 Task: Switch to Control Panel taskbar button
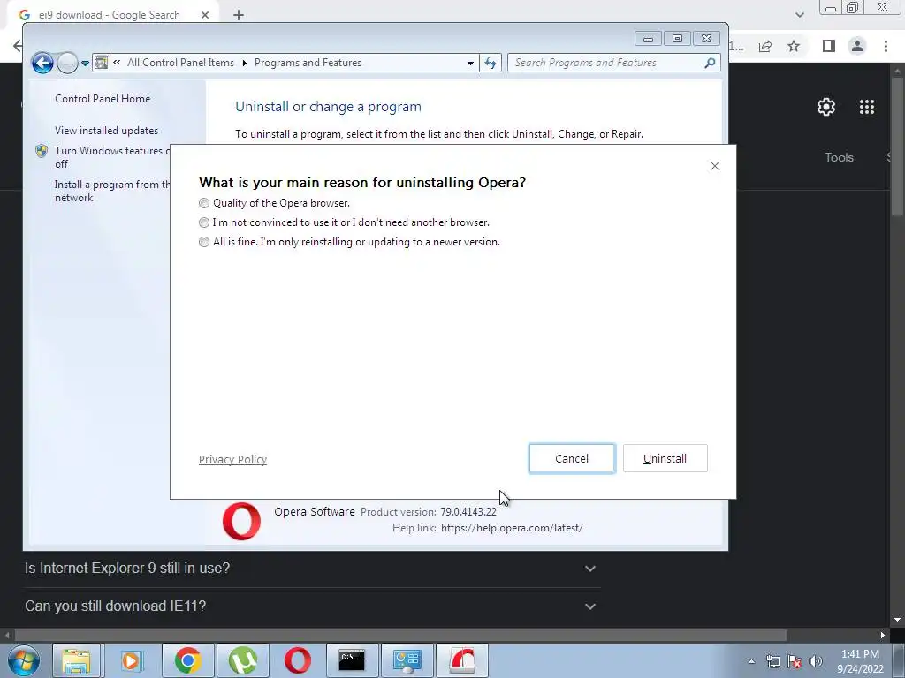[407, 660]
